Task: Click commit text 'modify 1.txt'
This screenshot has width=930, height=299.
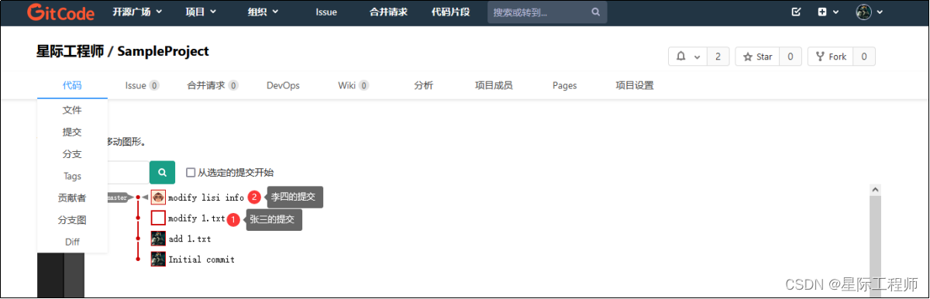Action: (197, 219)
